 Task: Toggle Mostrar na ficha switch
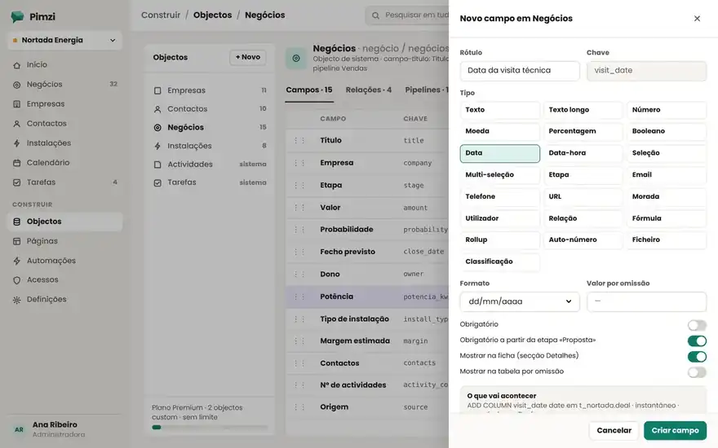click(x=697, y=357)
